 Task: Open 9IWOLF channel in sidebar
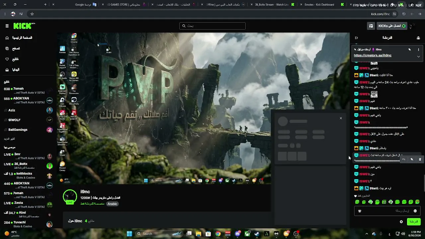[28, 120]
